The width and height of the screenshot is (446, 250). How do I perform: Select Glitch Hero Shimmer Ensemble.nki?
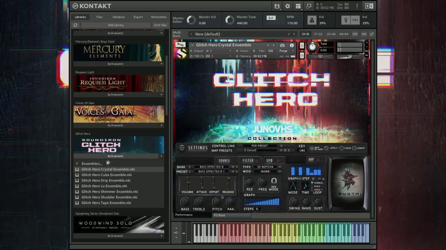[x=110, y=192]
